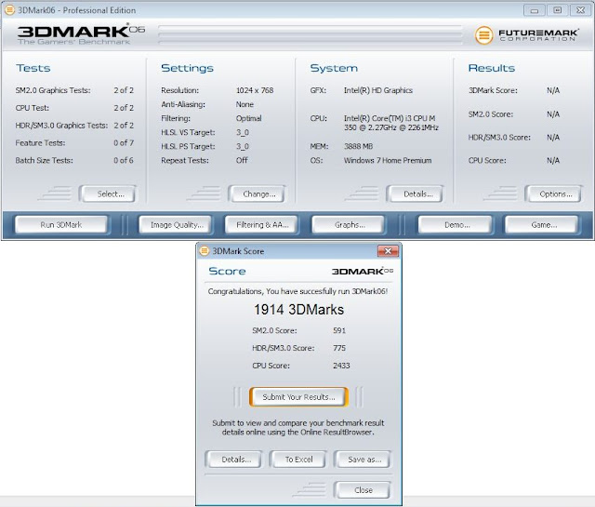Click the MEM value 3888 MB
The image size is (595, 507).
[358, 146]
